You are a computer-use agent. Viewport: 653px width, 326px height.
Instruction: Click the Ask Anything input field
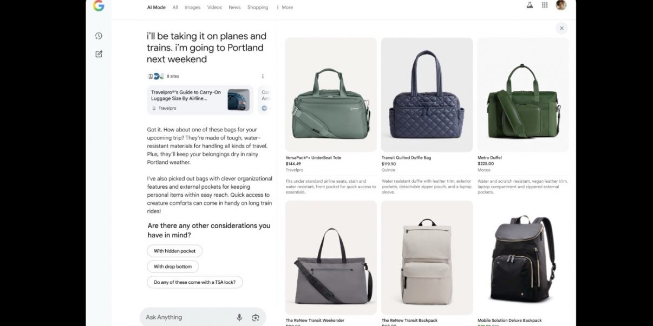(187, 317)
